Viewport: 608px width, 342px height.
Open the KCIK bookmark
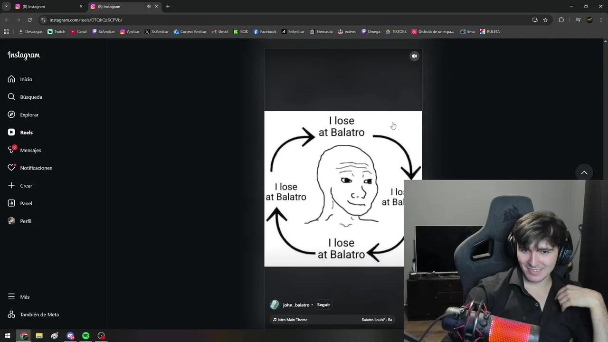[x=240, y=32]
